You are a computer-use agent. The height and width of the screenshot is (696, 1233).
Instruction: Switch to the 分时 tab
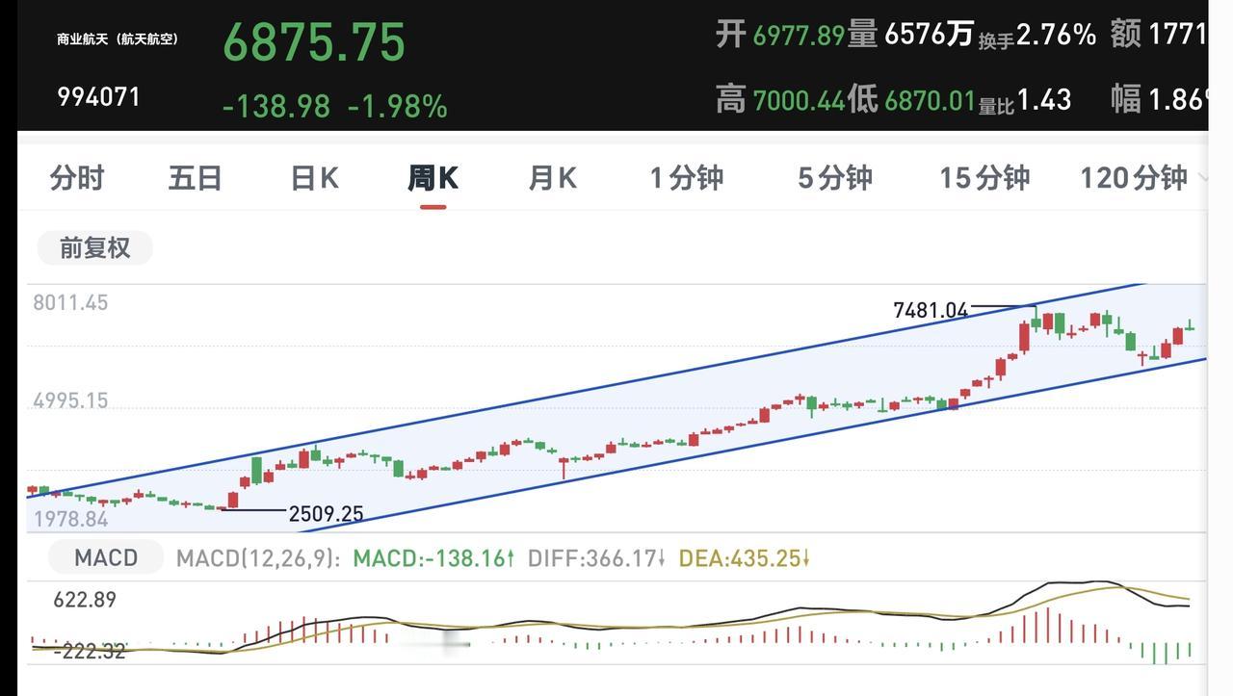[x=77, y=178]
